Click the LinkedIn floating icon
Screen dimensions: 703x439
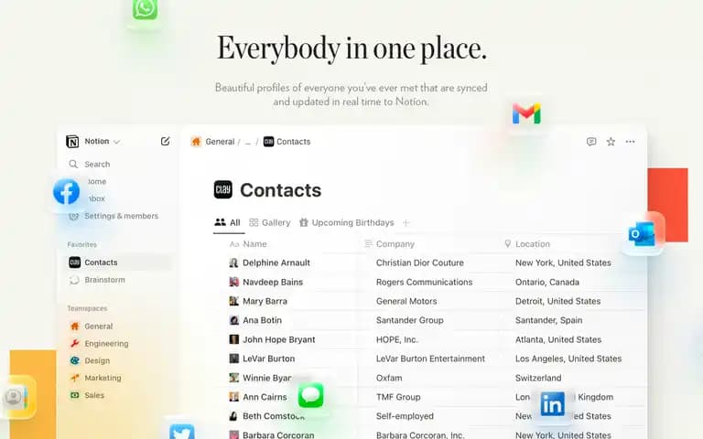point(552,403)
